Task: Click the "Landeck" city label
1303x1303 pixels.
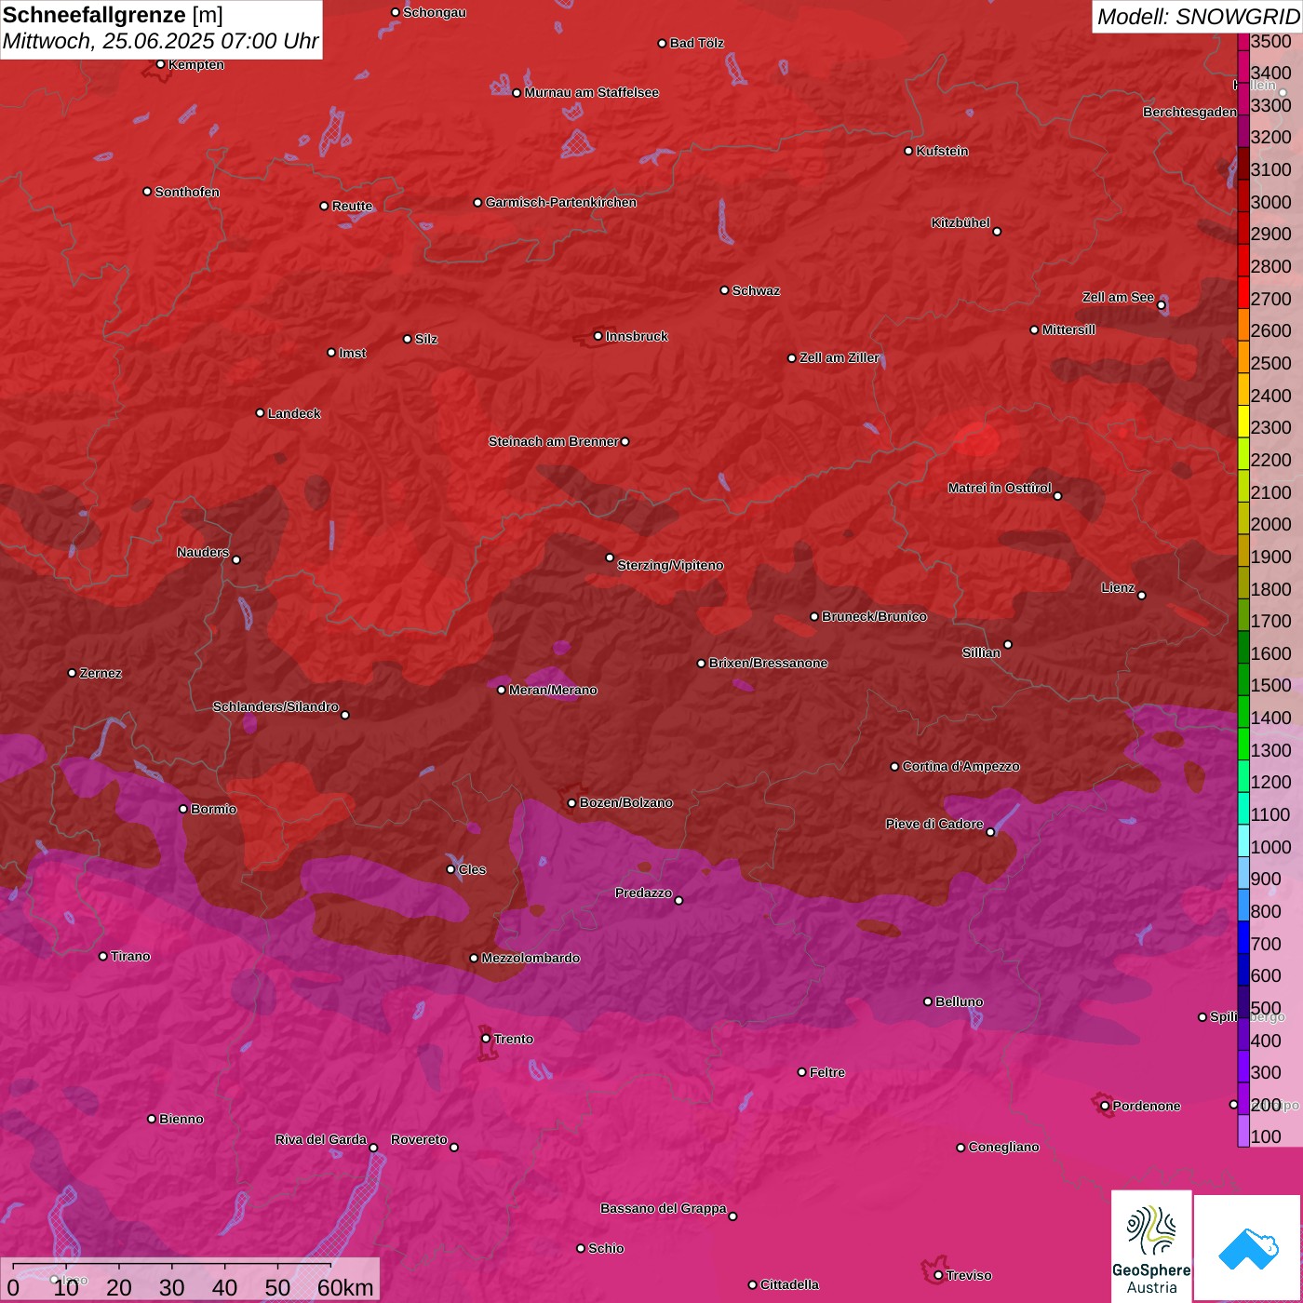Action: [x=294, y=413]
